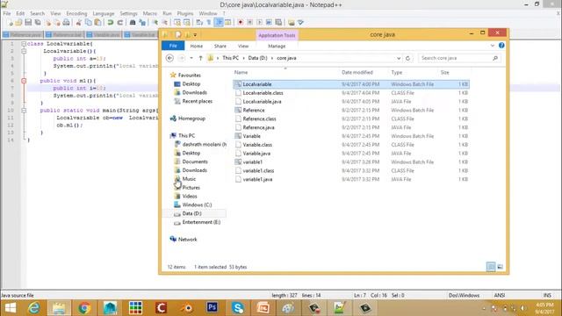562x316 pixels.
Task: Switch to Details view icon in the Explorer status bar
Action: pos(491,267)
